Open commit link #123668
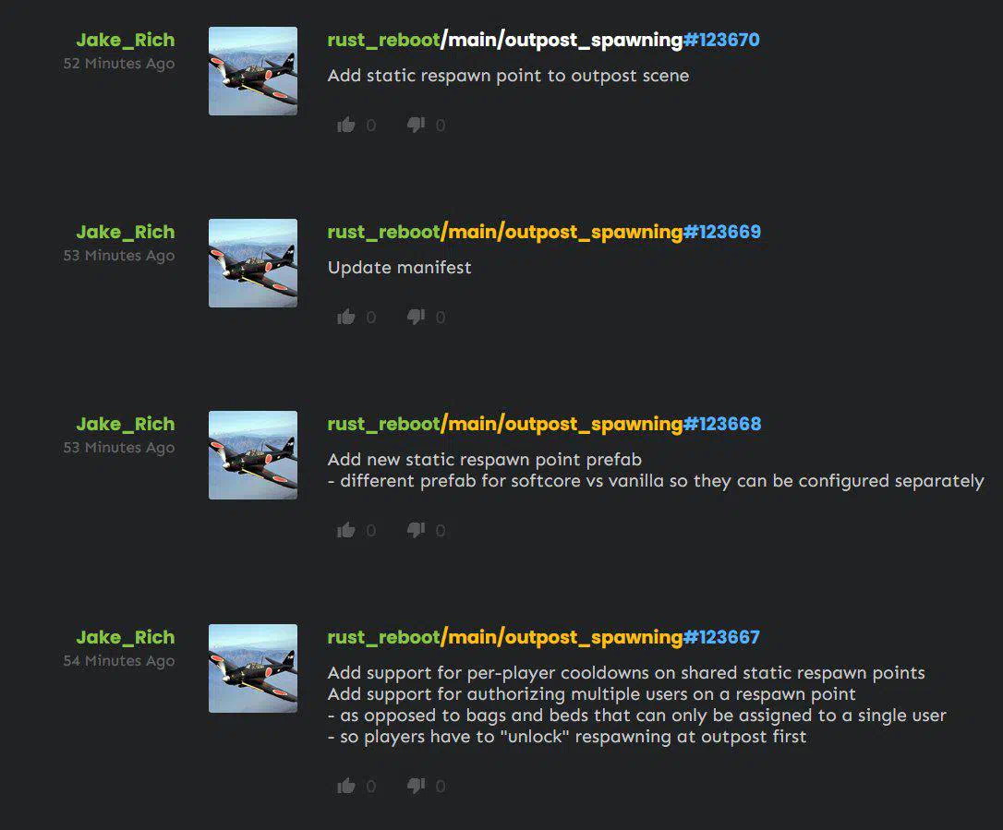1003x830 pixels. point(722,424)
